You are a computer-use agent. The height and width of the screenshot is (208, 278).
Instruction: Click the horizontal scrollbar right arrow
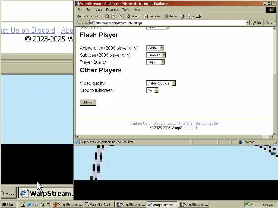271,136
